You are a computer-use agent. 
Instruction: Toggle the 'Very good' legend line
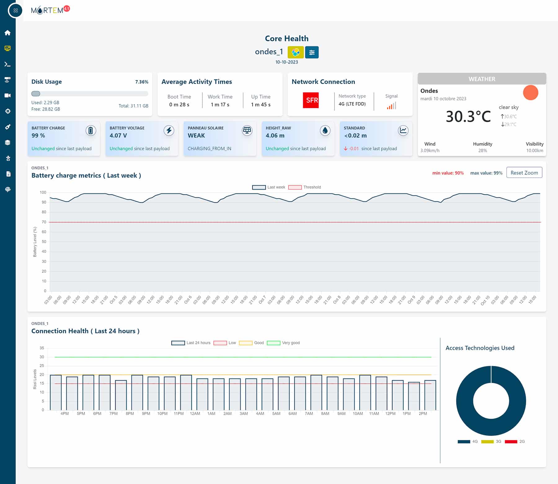tap(283, 343)
